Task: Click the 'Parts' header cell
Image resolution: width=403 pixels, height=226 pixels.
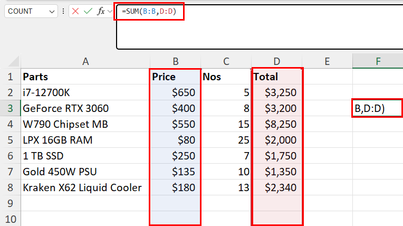Action: [85, 77]
